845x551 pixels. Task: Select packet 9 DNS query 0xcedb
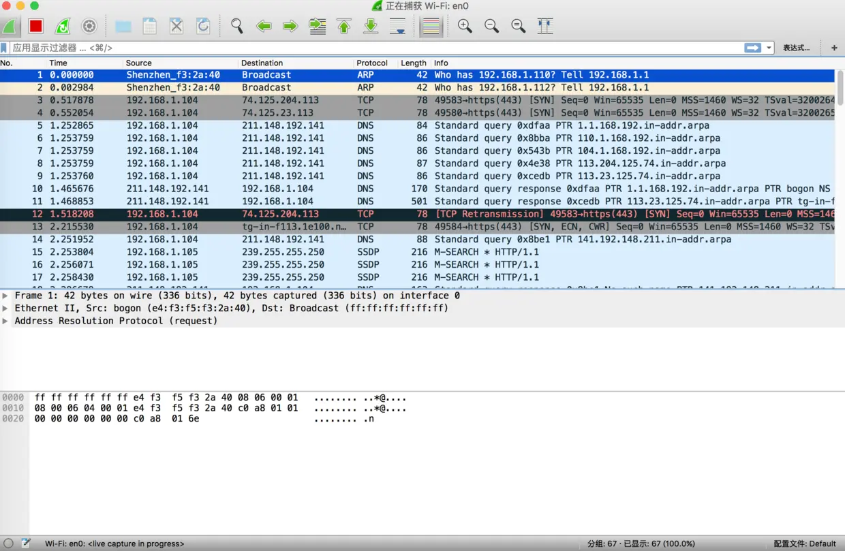[417, 176]
